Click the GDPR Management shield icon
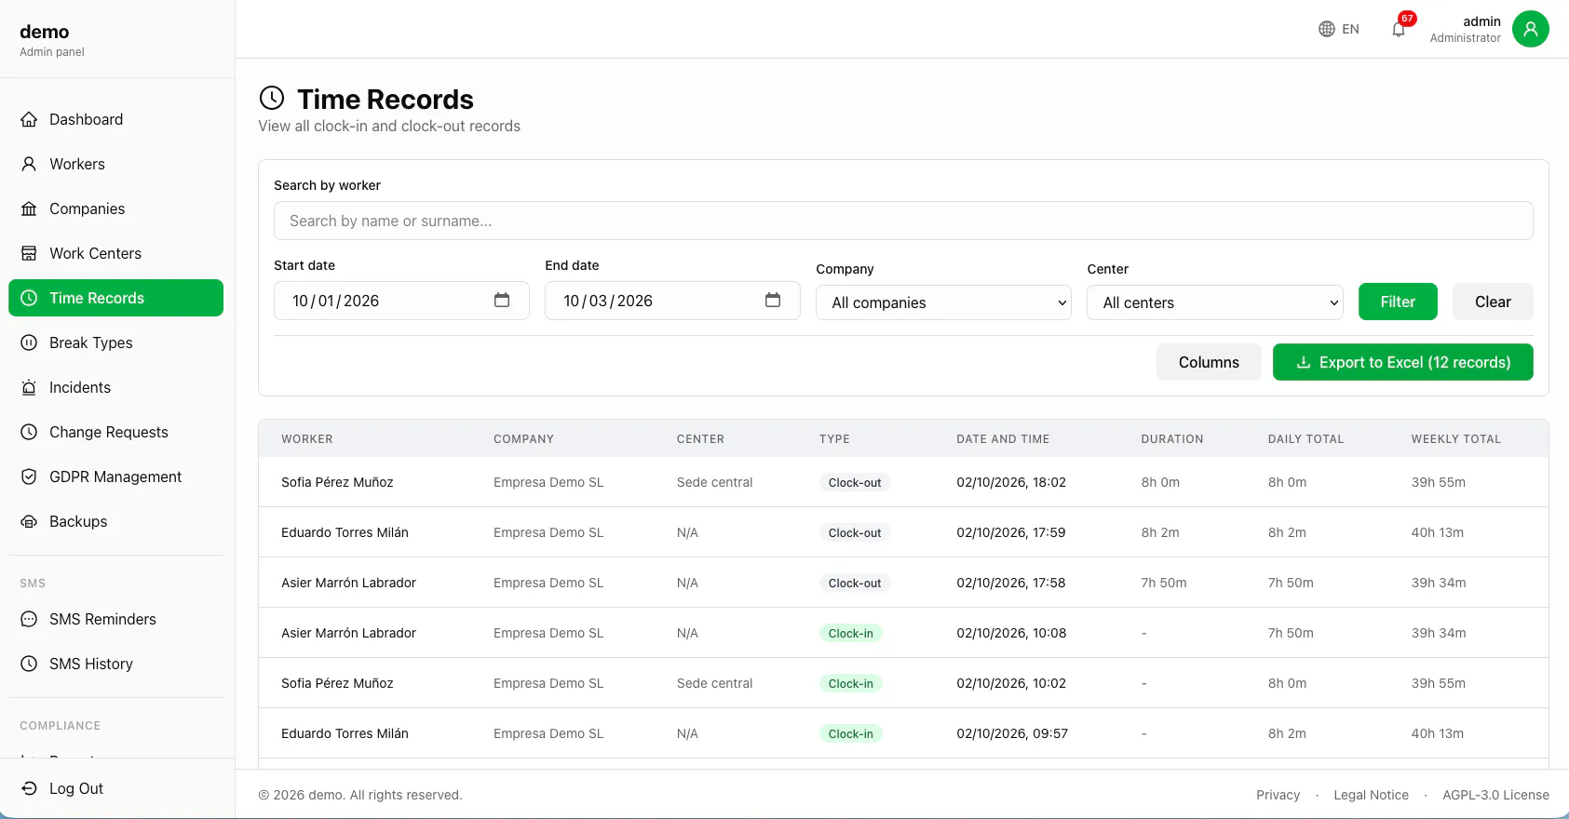The image size is (1569, 819). pyautogui.click(x=29, y=477)
